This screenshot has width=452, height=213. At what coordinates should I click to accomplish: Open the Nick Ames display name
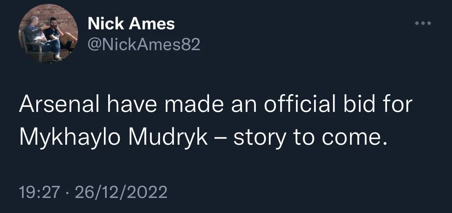pyautogui.click(x=131, y=25)
